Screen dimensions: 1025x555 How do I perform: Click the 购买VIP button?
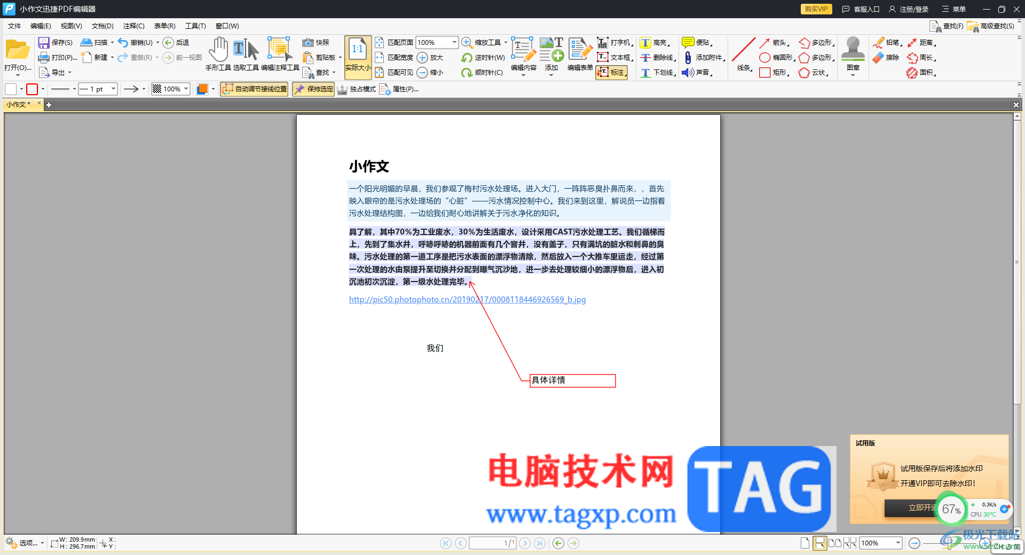(x=816, y=9)
